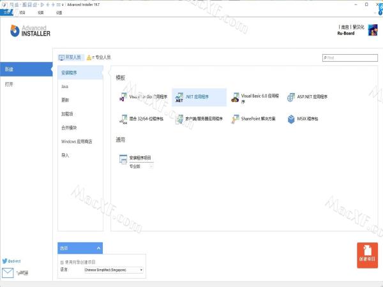Open the 设置 ribbon menu

coord(59,13)
